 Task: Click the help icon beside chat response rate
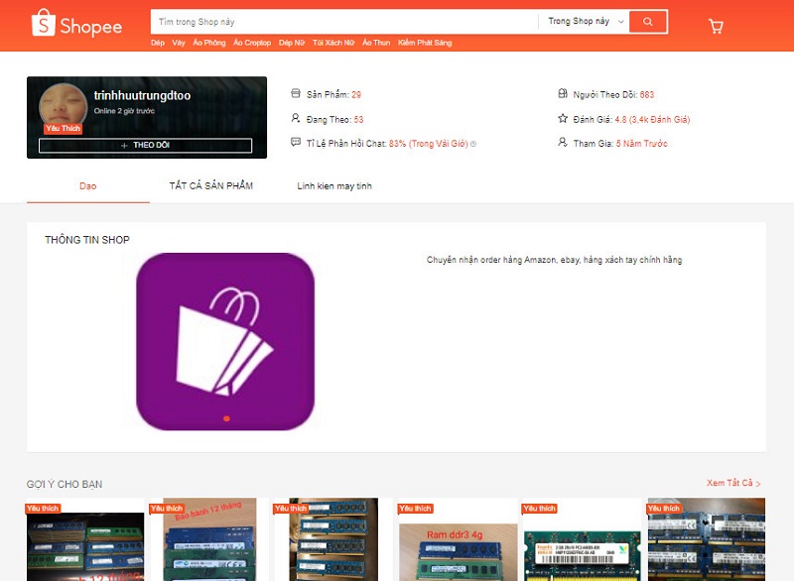(x=473, y=144)
